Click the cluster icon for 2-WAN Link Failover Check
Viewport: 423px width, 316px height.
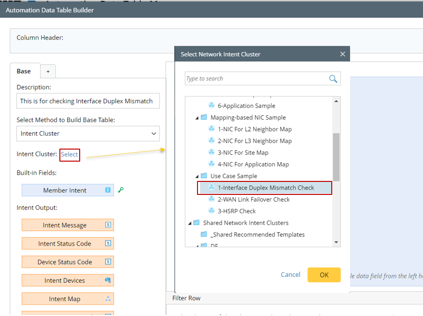click(211, 199)
